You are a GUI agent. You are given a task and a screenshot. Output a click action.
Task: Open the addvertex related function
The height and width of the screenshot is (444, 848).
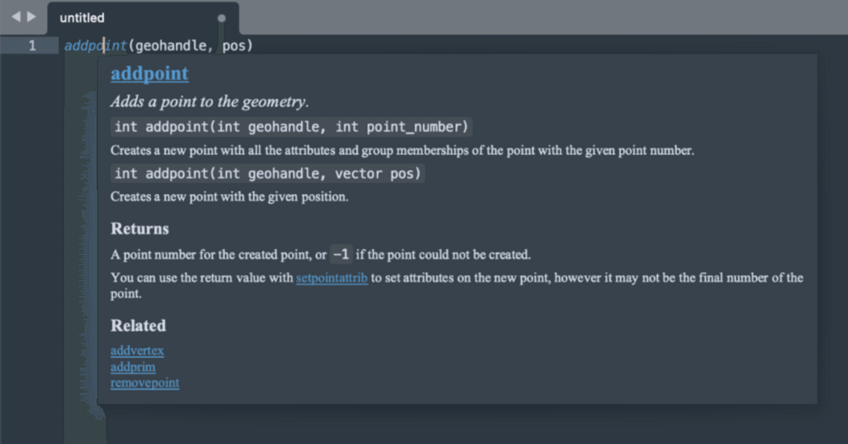[136, 351]
